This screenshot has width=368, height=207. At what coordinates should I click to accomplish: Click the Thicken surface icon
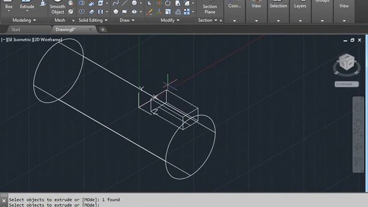(91, 11)
